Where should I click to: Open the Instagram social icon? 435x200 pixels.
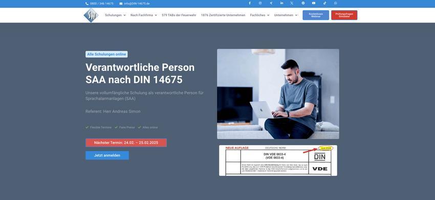click(x=260, y=4)
